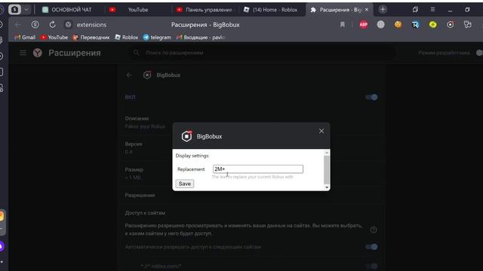Go back in browser history
The image size is (483, 271).
(x=18, y=25)
